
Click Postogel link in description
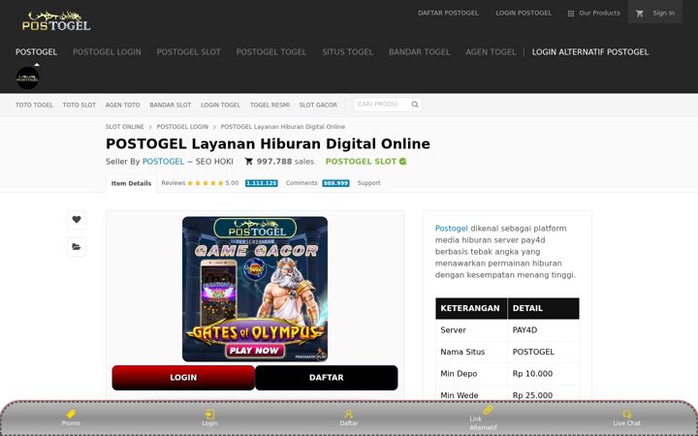click(x=452, y=229)
